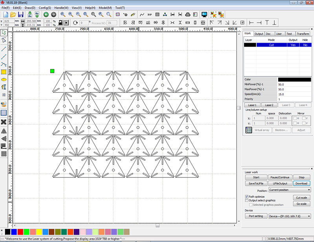
Task: Click the Go scale button
Action: pyautogui.click(x=301, y=204)
